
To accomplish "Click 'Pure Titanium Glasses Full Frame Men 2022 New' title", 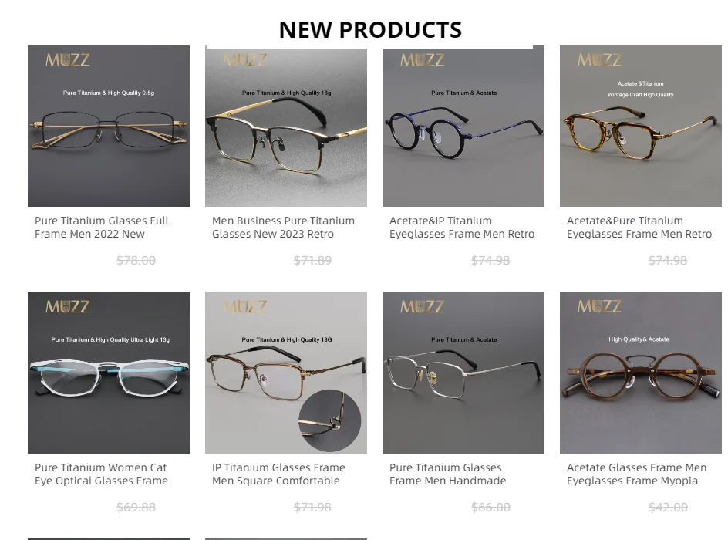I will (102, 227).
